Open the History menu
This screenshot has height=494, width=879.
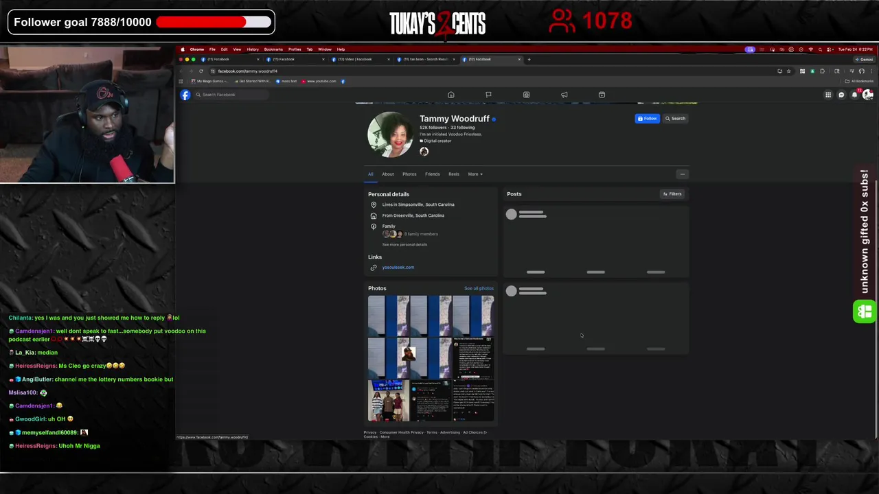tap(253, 49)
